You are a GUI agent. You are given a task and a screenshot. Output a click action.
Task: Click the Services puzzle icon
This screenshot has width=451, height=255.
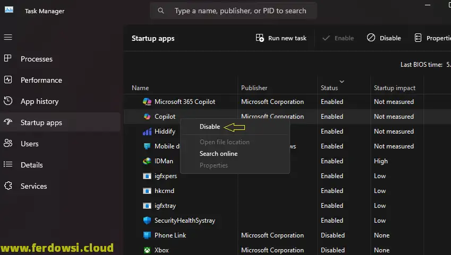tap(8, 186)
